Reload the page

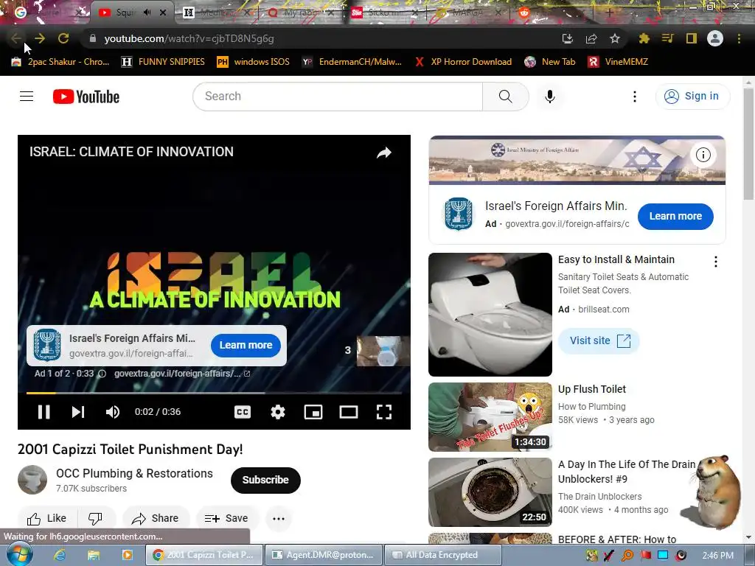(x=63, y=38)
